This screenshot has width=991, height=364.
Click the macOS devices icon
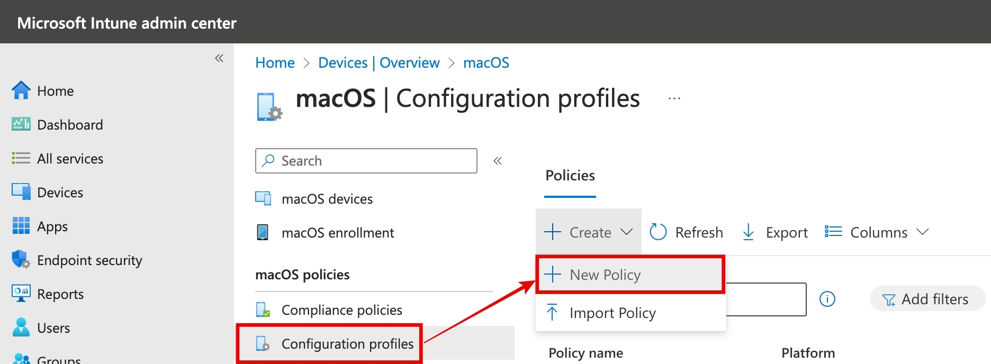pyautogui.click(x=264, y=198)
